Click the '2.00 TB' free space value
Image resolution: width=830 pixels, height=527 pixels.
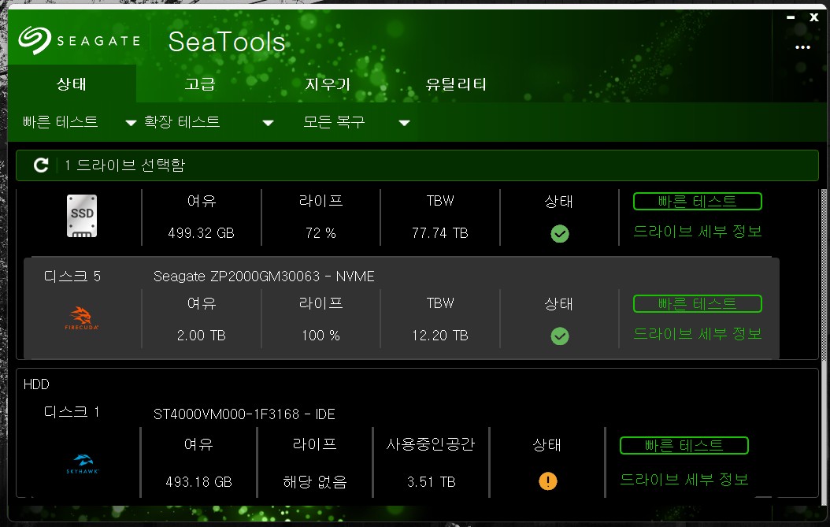click(201, 336)
